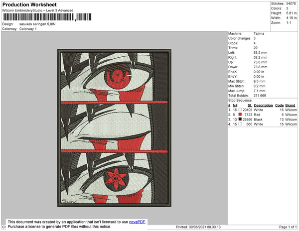The height and width of the screenshot is (231, 299).
Task: Click the Min Stitch value 0.2 mm
Action: [259, 86]
